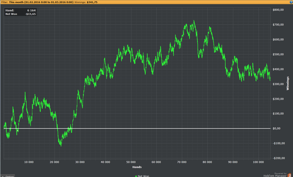This screenshot has width=293, height=177.
Task: Click the 'Hand:' label in info box
Action: [x=10, y=10]
